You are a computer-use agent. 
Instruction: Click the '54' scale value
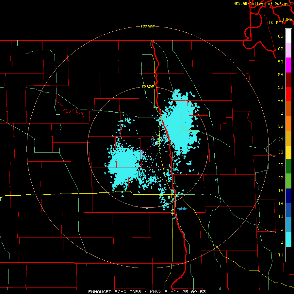[x=281, y=74]
